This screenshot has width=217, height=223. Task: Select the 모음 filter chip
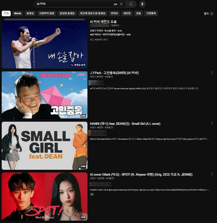coord(138,13)
